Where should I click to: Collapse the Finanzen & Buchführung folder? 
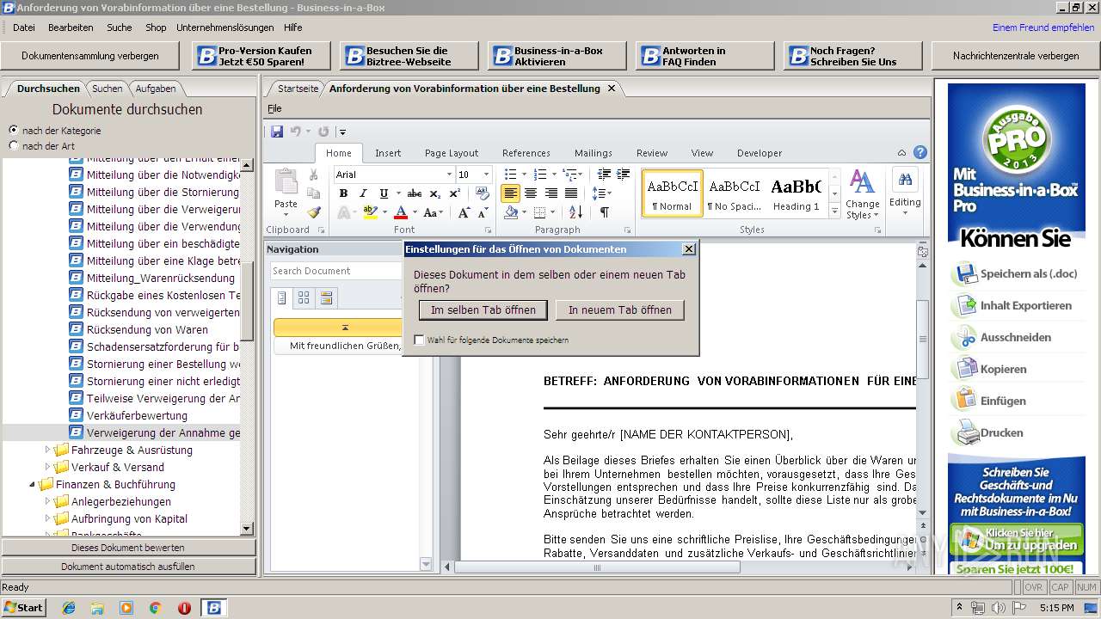click(33, 484)
